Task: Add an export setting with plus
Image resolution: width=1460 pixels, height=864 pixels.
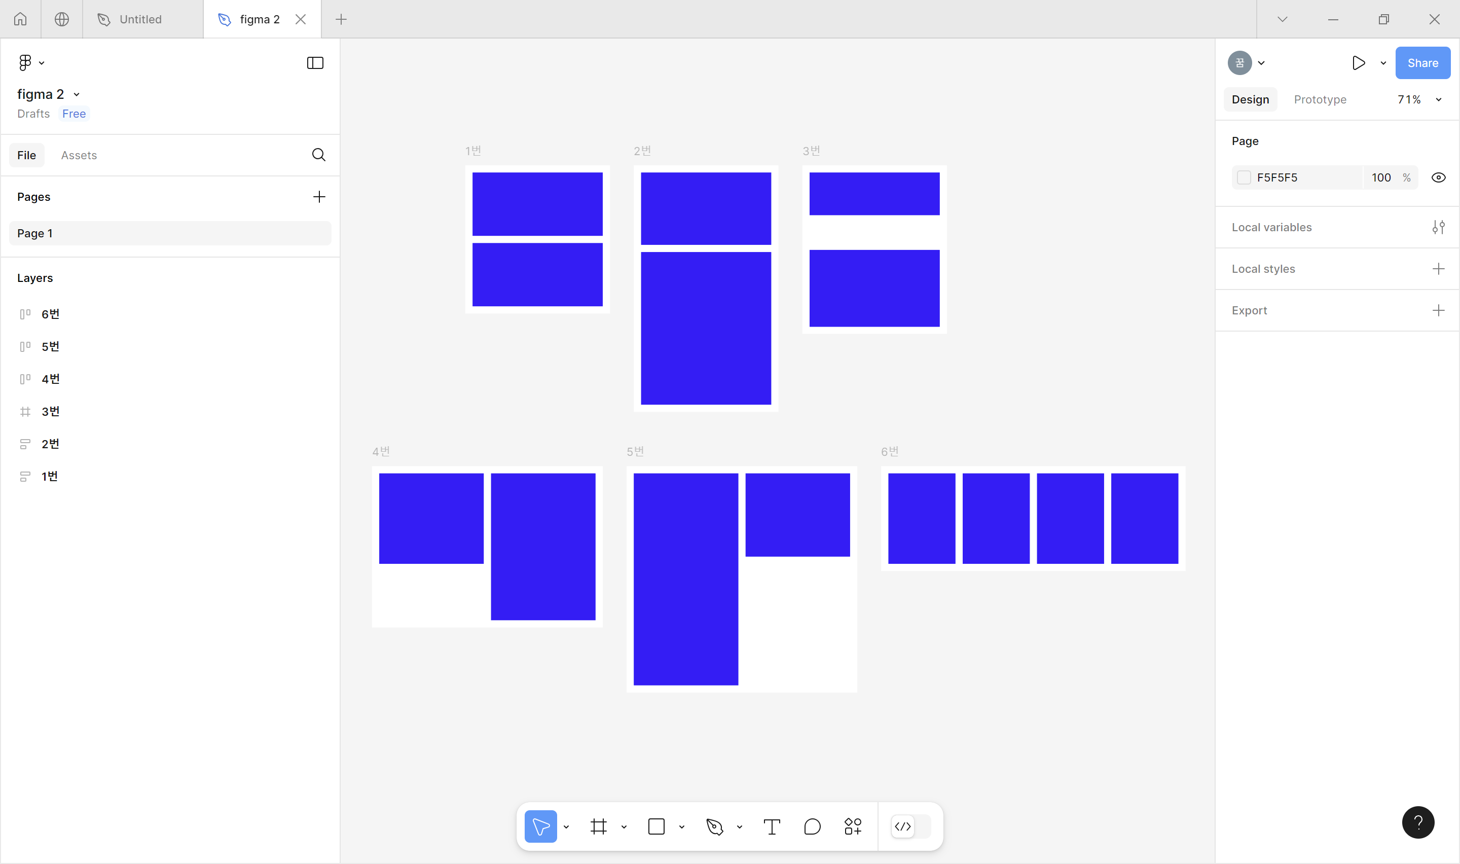Action: (1438, 310)
